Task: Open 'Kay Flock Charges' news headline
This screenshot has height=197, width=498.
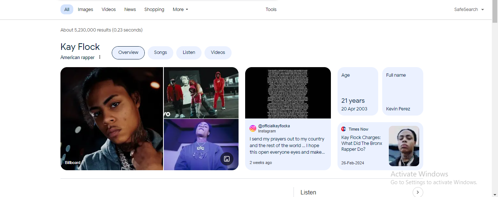Action: pos(362,143)
